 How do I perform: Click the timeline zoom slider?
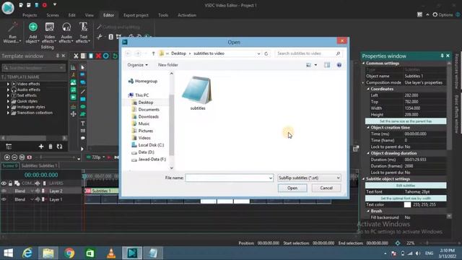[57, 157]
